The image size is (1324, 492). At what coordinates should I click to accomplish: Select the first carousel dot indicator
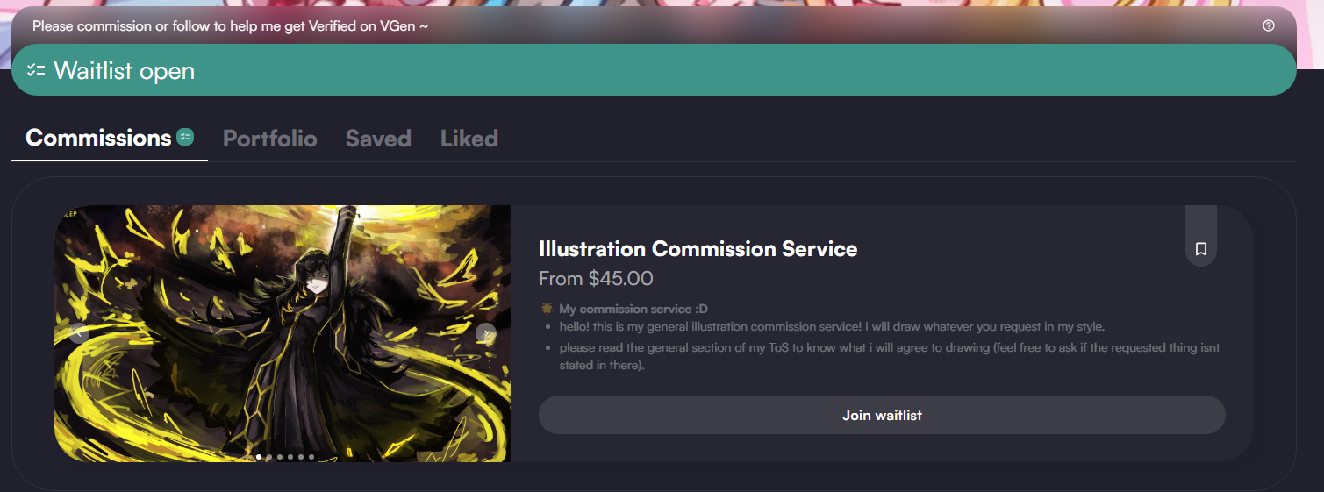click(x=259, y=457)
